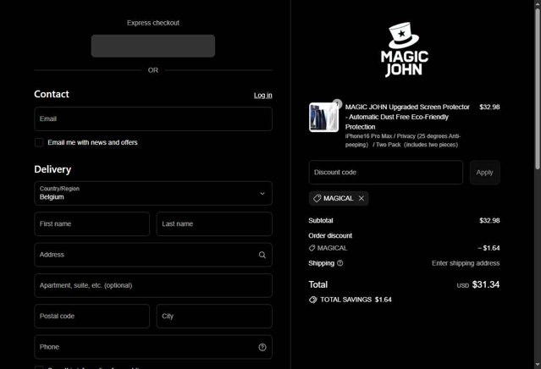Focus the City input field
541x369 pixels.
(214, 317)
